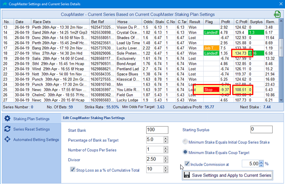Select Minimum Stake Equals Initial Coup Series Stake
The width and height of the screenshot is (285, 184).
185,142
